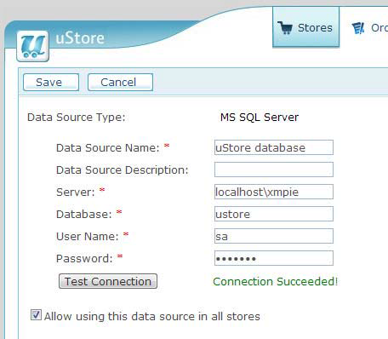388x339 pixels.
Task: Click the 'Password:' label
Action: [84, 259]
